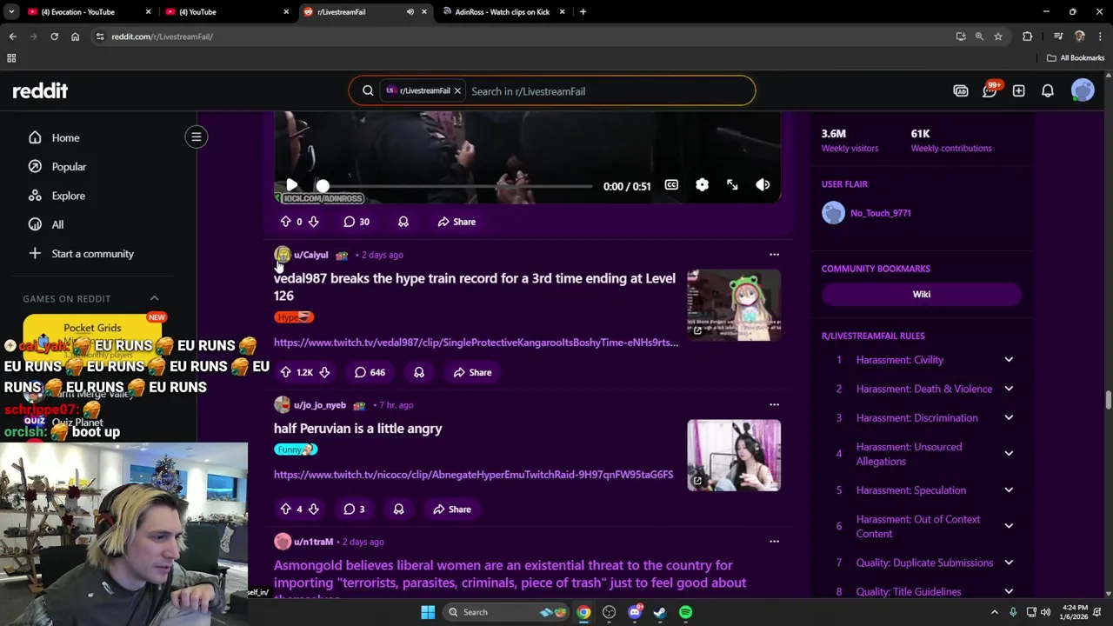Open Steam from the taskbar
Viewport: 1113px width, 626px height.
tap(660, 612)
